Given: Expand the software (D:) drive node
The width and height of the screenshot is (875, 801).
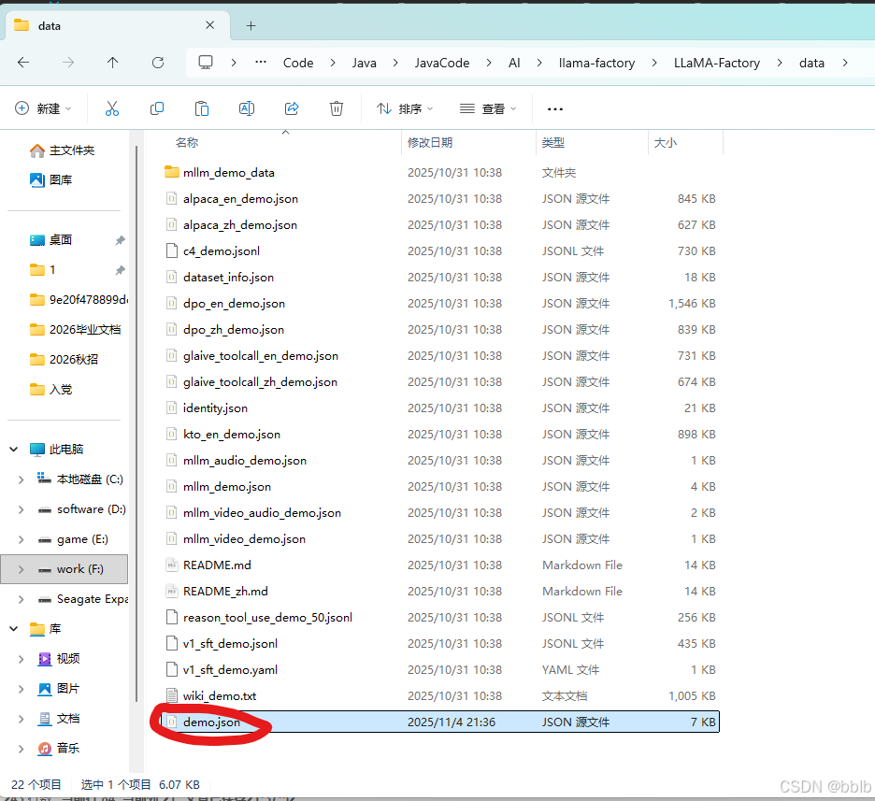Looking at the screenshot, I should pyautogui.click(x=21, y=509).
